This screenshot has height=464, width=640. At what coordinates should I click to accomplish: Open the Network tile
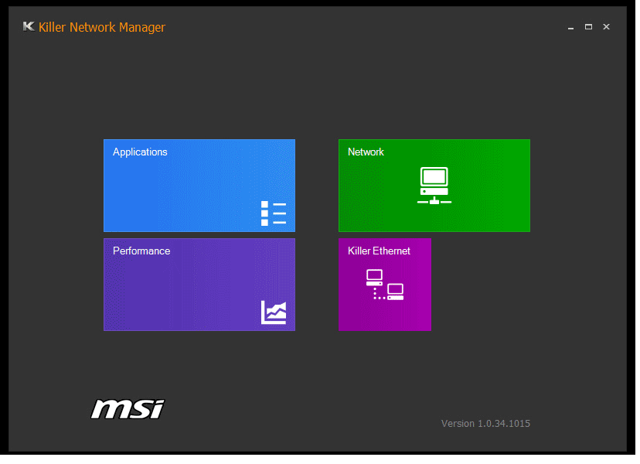click(434, 186)
